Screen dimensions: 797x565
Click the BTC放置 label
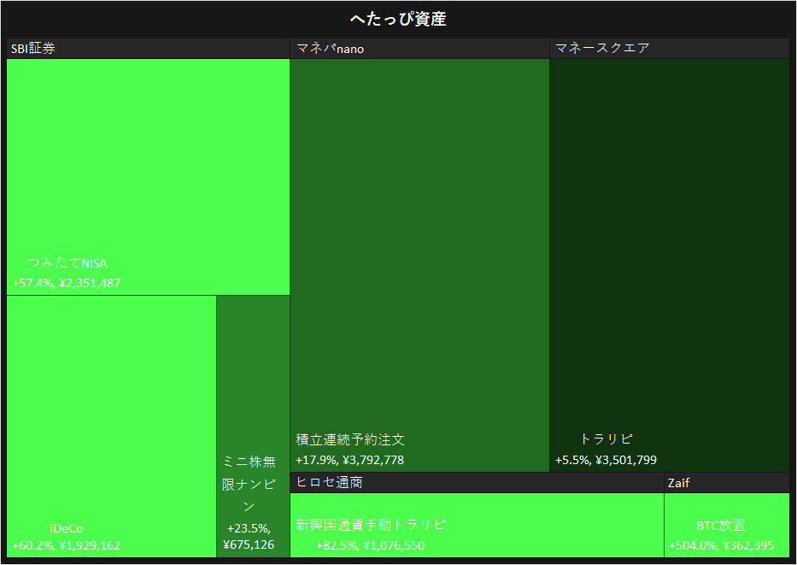(721, 525)
